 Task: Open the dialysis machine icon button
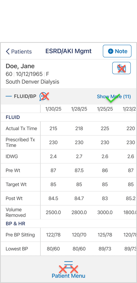pos(121,68)
